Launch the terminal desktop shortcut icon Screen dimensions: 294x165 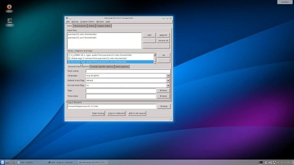(x=10, y=21)
